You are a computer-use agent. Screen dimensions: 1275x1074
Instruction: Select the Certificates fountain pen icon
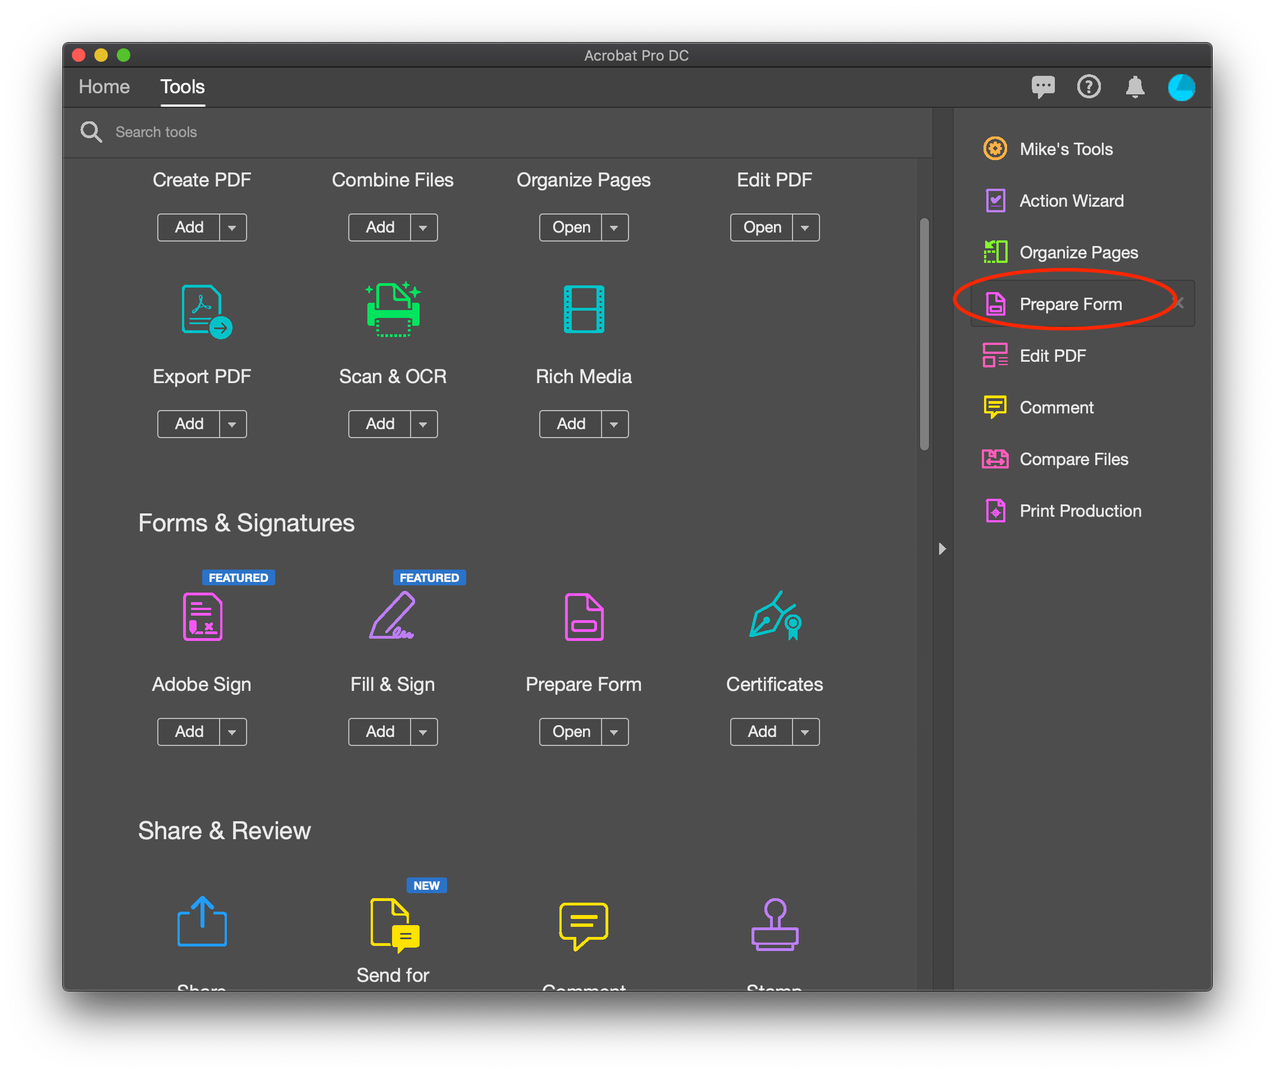point(773,617)
